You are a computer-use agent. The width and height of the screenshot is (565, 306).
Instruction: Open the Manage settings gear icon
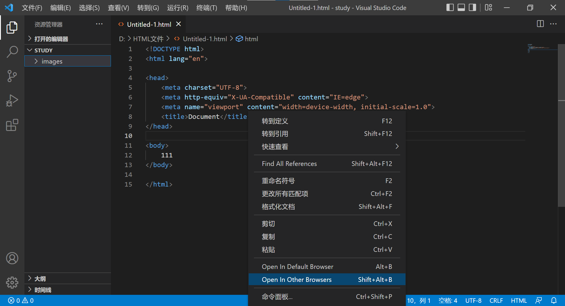[12, 283]
